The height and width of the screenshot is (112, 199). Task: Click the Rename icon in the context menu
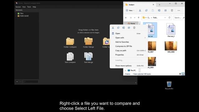tap(123, 28)
